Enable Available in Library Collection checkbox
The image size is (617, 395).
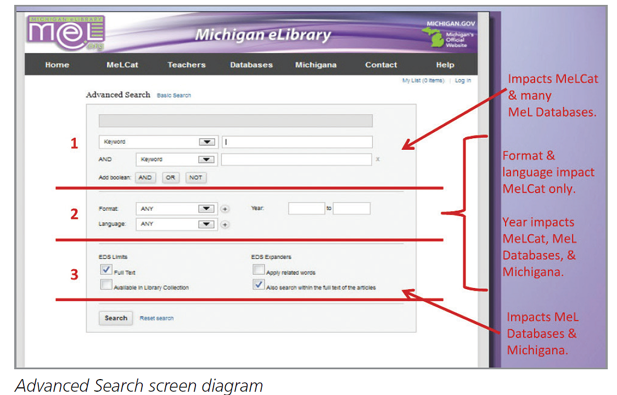[x=106, y=284]
